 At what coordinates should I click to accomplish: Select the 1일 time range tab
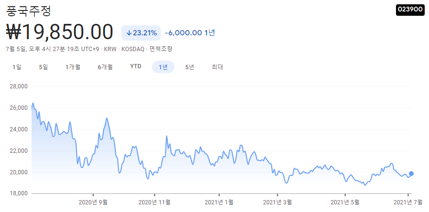[17, 67]
